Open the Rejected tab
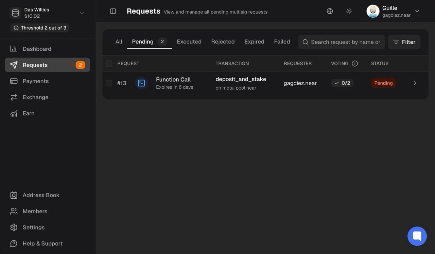Screen dimensions: 435x254 tap(223, 42)
